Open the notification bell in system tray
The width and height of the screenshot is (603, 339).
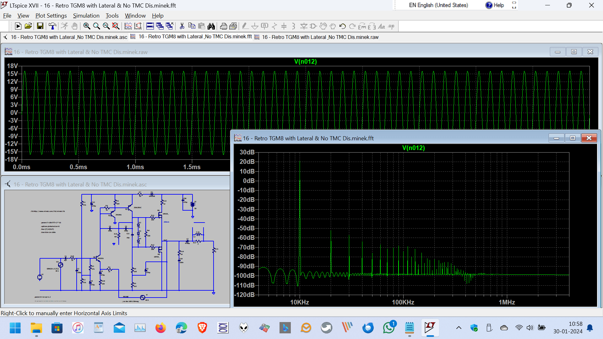click(590, 328)
